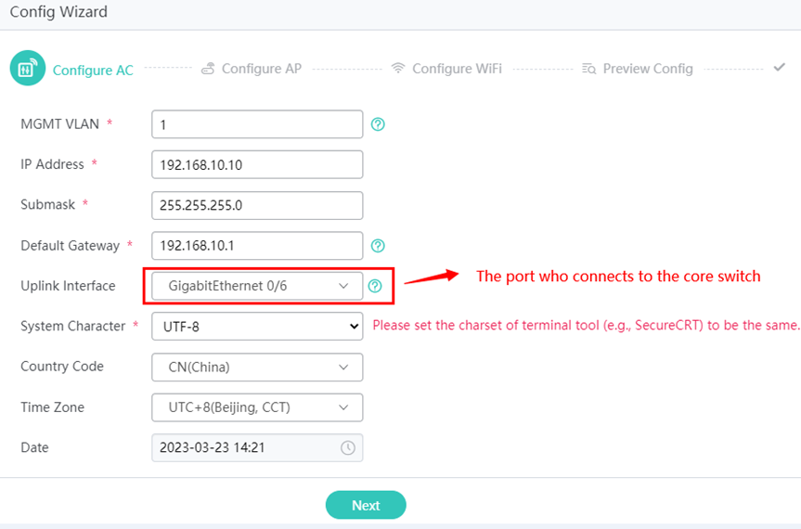Click the final checkmark step icon
The height and width of the screenshot is (529, 801).
(x=779, y=68)
